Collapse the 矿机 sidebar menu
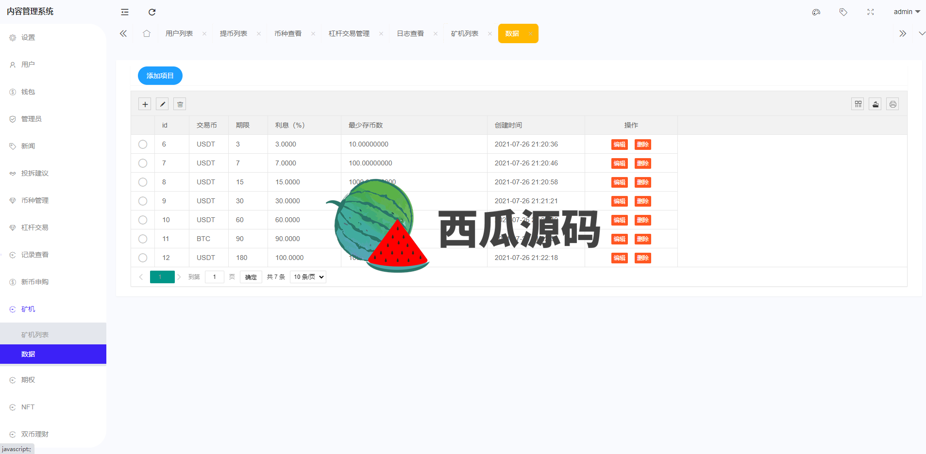This screenshot has height=454, width=926. point(53,309)
